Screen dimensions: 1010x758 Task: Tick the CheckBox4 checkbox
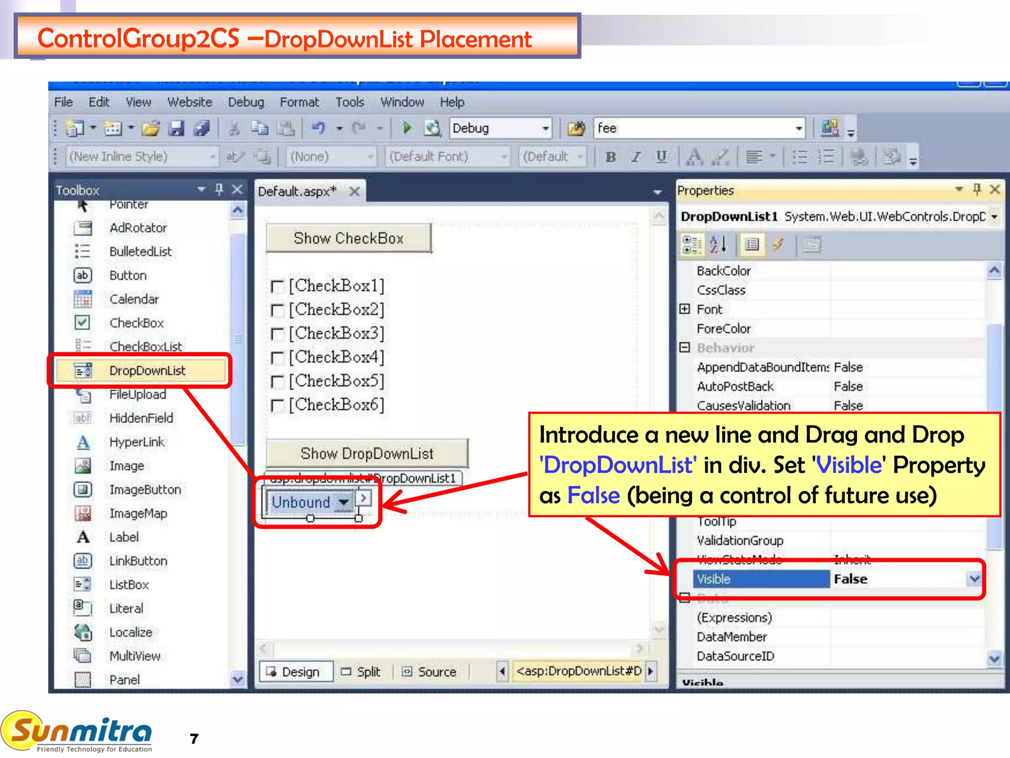click(x=278, y=358)
